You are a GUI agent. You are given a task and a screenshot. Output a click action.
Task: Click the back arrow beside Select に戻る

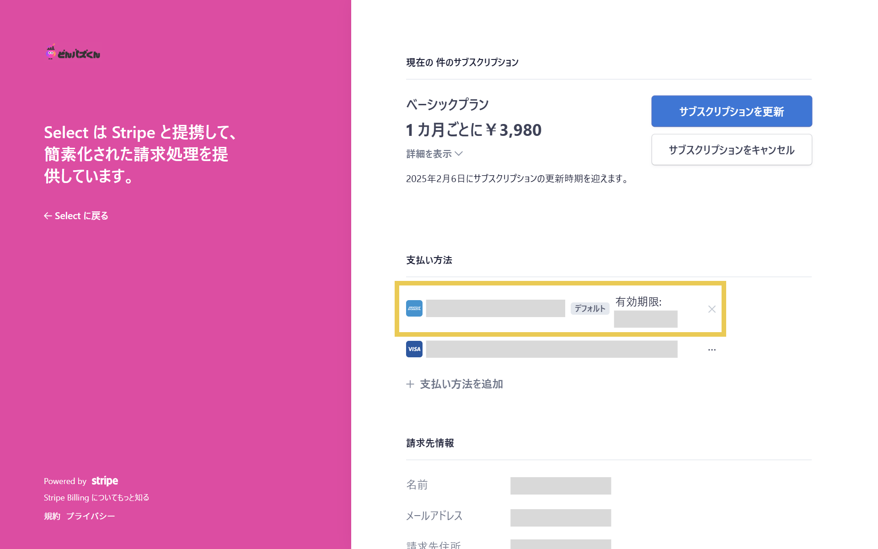coord(48,216)
